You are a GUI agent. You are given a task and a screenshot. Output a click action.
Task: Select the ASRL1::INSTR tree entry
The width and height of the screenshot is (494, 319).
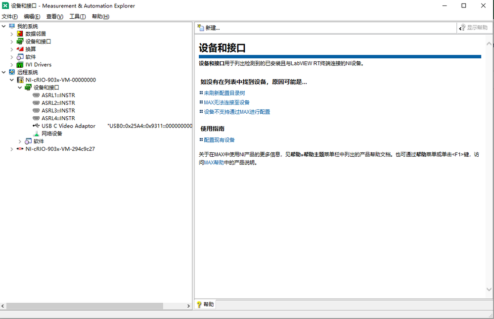[x=58, y=95]
